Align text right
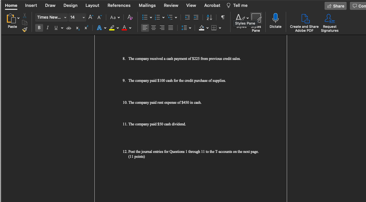 162,28
